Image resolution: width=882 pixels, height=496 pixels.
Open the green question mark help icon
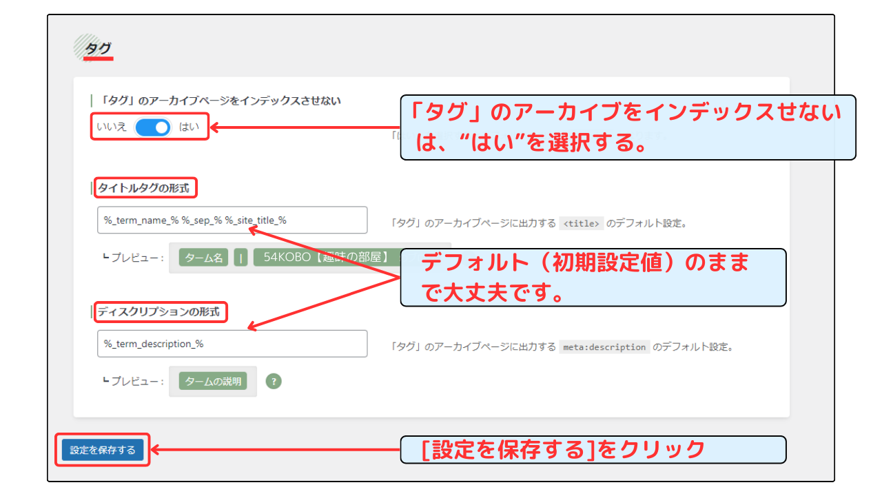[274, 381]
